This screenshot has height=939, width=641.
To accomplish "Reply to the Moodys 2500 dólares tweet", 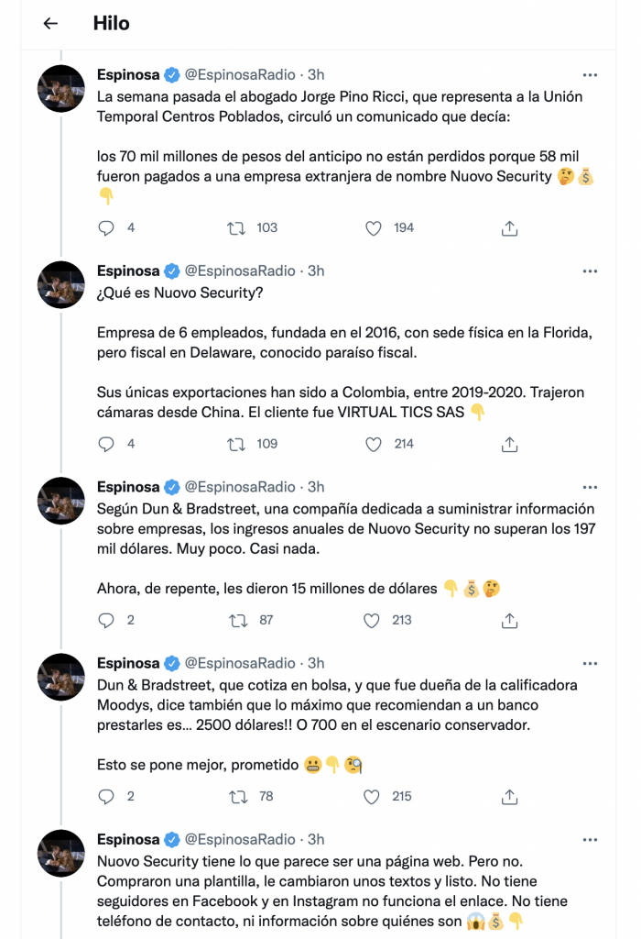I will click(106, 796).
